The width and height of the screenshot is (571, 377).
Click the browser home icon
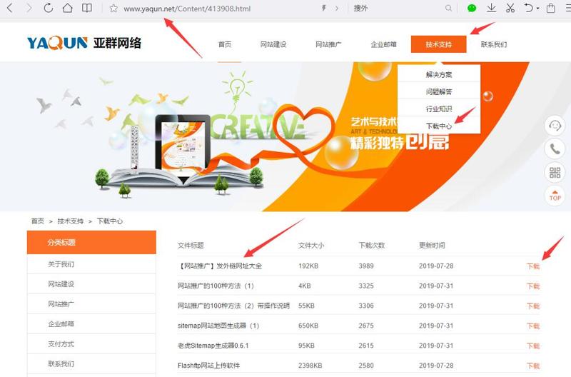pyautogui.click(x=67, y=9)
